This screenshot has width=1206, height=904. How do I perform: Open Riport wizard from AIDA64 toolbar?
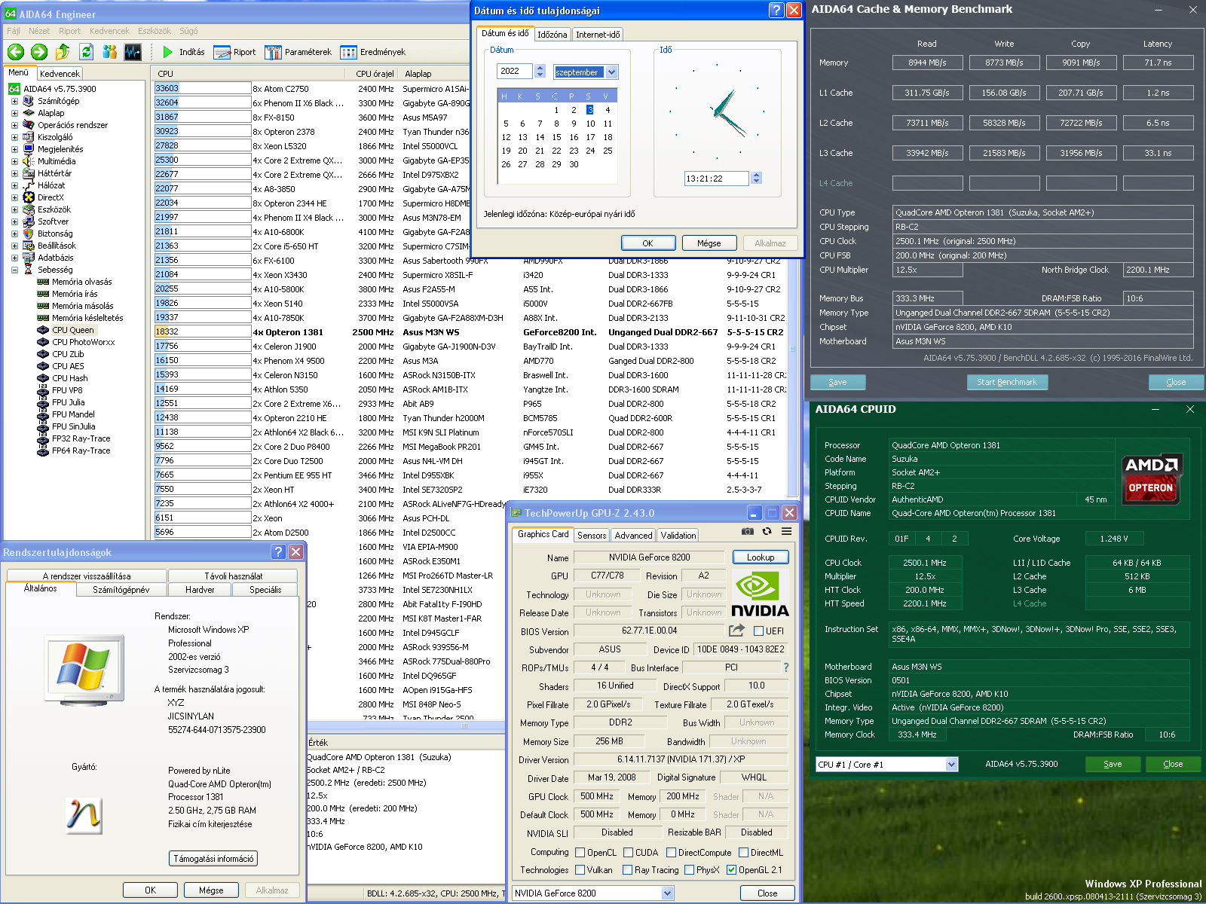pyautogui.click(x=234, y=52)
